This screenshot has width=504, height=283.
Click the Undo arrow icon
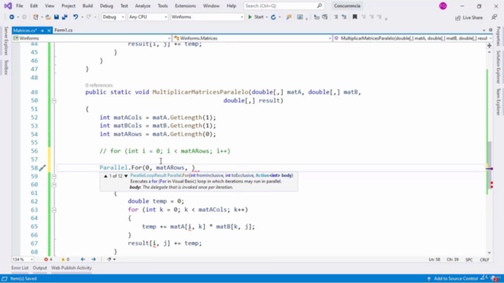[x=76, y=17]
